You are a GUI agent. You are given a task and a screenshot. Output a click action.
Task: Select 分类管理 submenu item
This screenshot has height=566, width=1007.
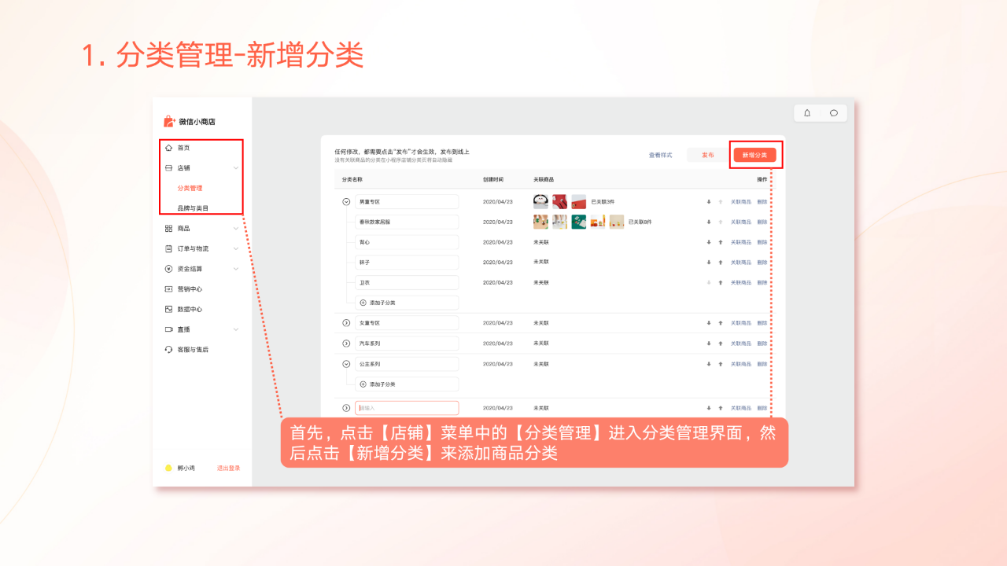tap(190, 189)
